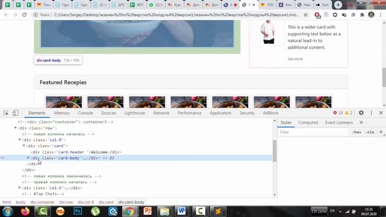Image resolution: width=386 pixels, height=217 pixels.
Task: Click the See more link on page
Action: (x=295, y=59)
